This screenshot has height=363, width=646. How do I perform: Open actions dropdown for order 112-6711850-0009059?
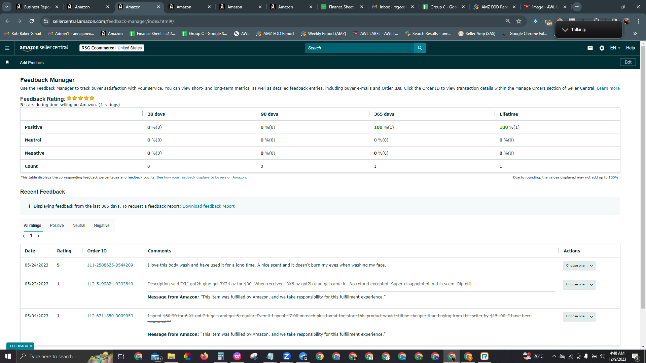(x=579, y=316)
